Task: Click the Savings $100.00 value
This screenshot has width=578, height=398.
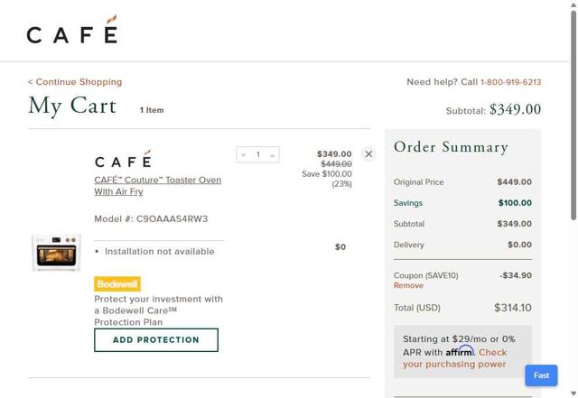Action: click(x=515, y=203)
